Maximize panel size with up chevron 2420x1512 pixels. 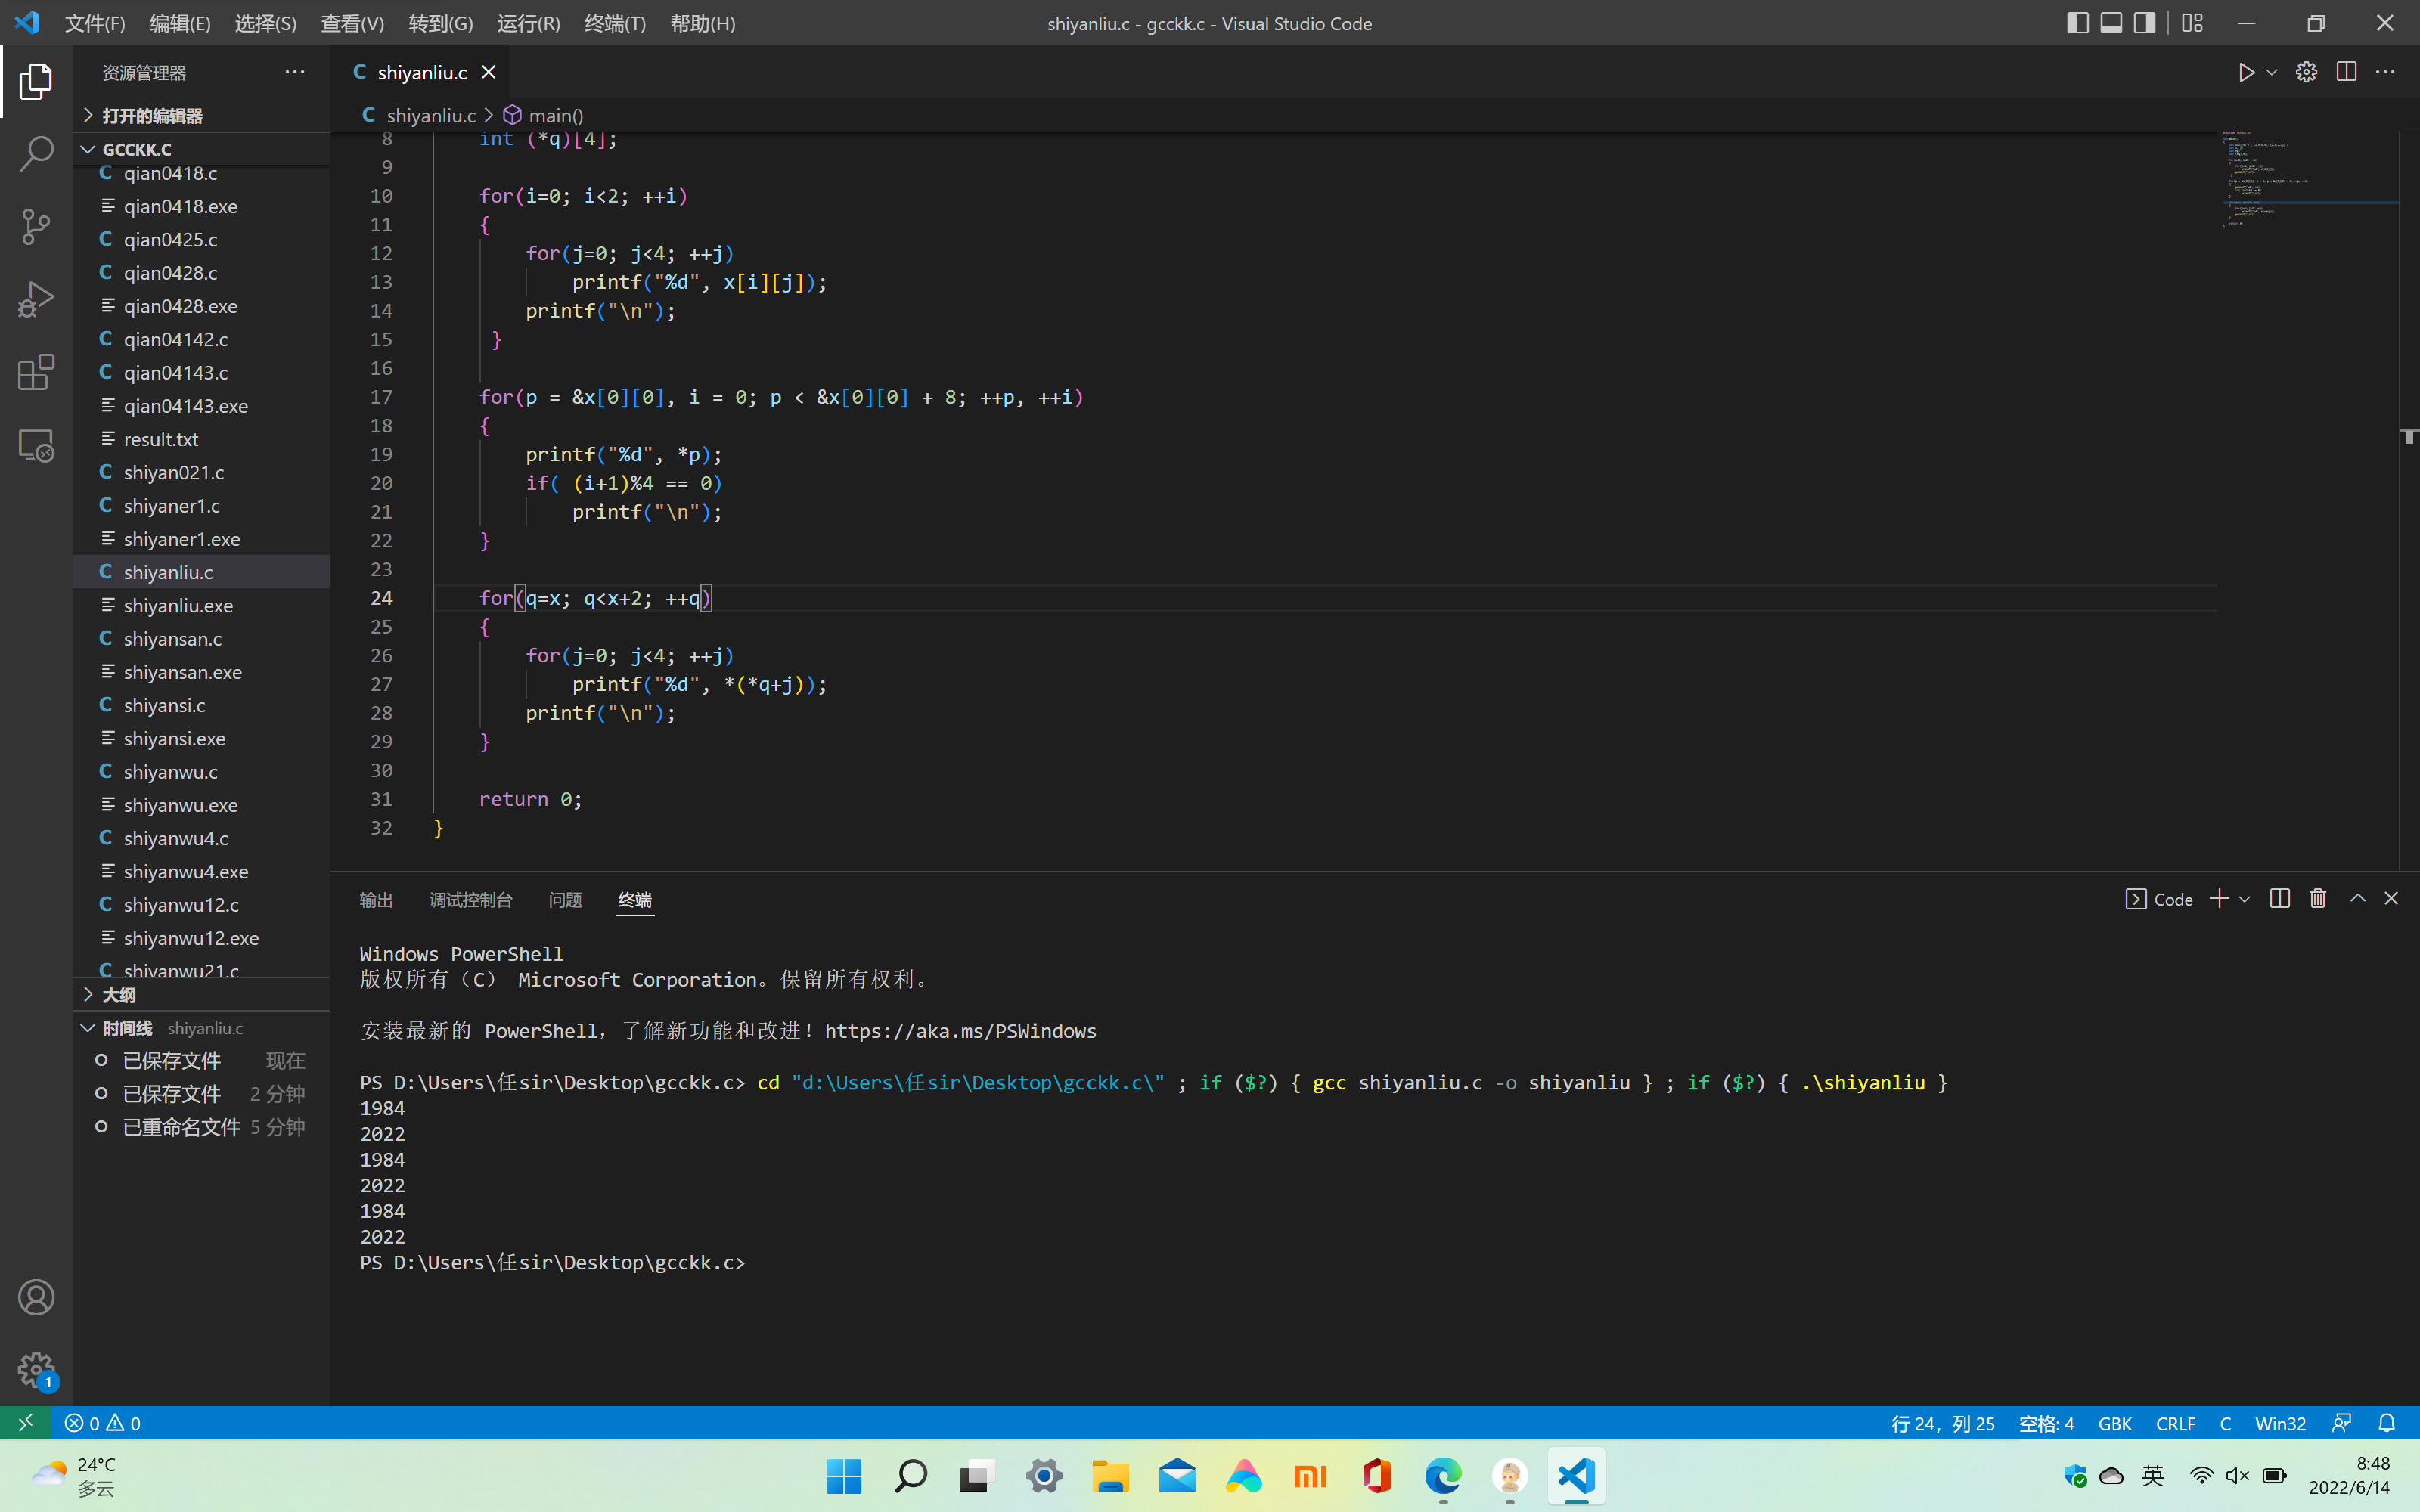tap(2357, 899)
